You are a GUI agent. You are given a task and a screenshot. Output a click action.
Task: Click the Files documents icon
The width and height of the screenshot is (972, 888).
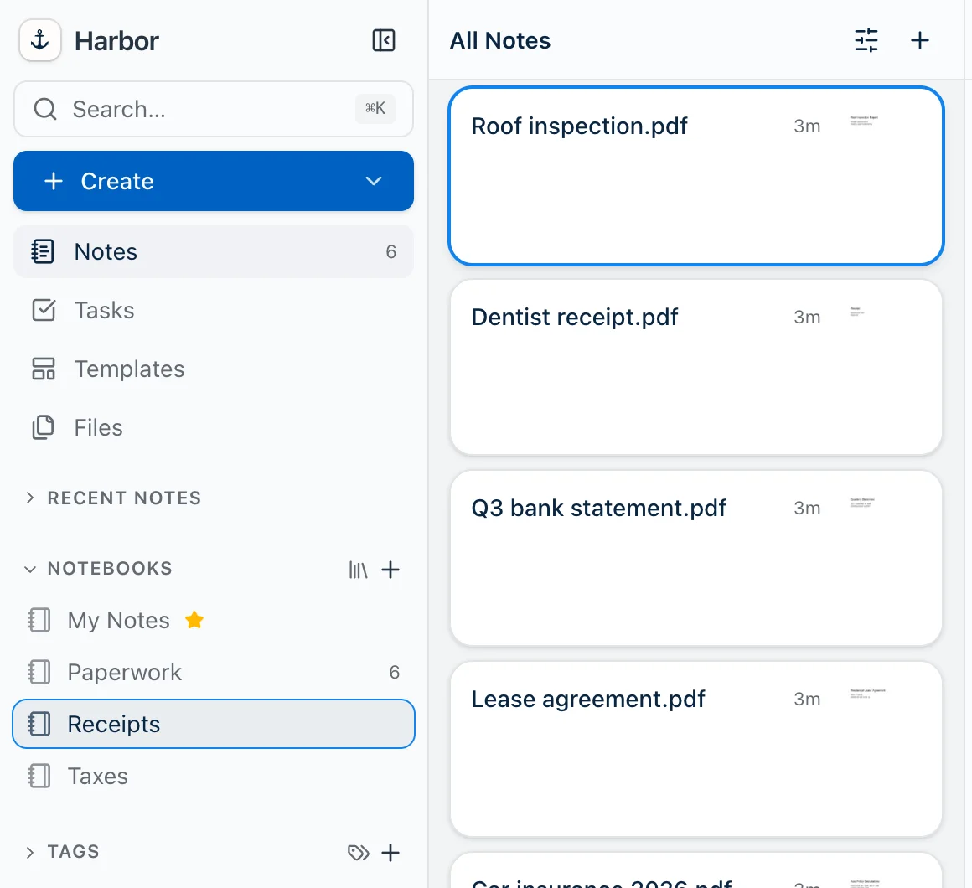coord(44,427)
